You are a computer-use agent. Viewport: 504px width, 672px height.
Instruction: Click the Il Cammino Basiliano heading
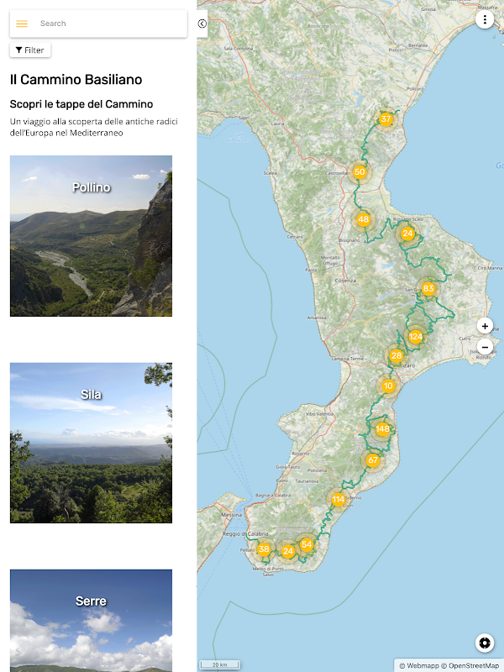[76, 80]
